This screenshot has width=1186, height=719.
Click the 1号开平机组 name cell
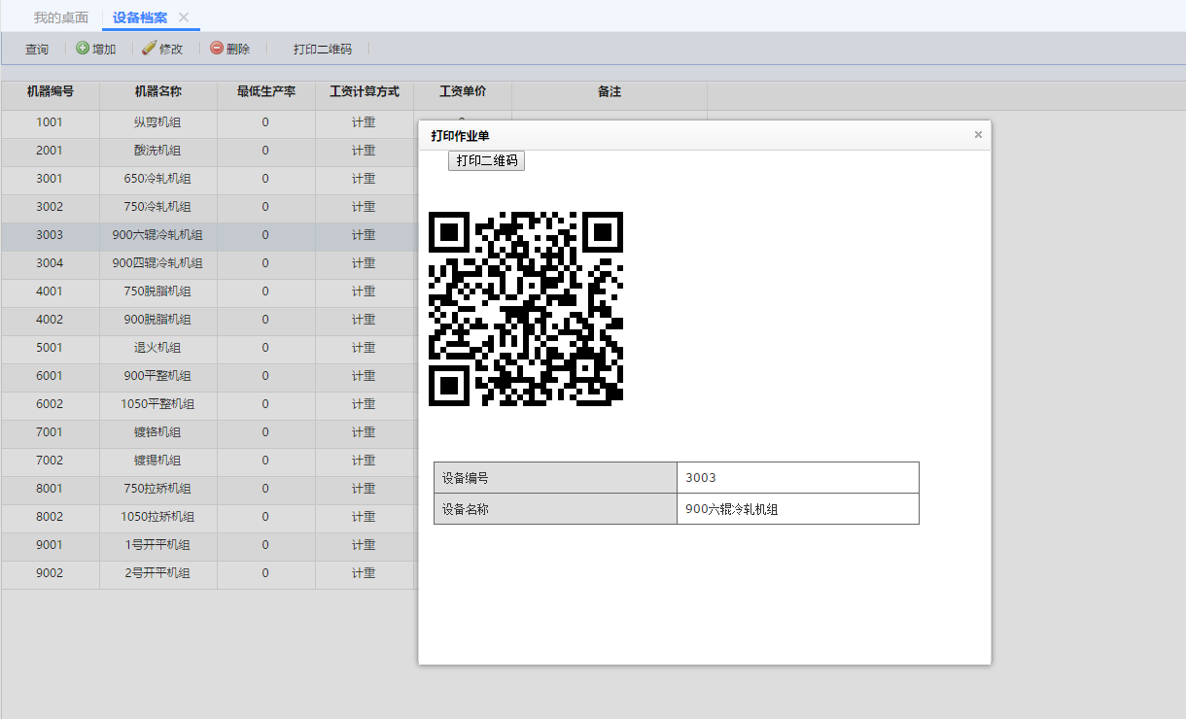tap(157, 545)
